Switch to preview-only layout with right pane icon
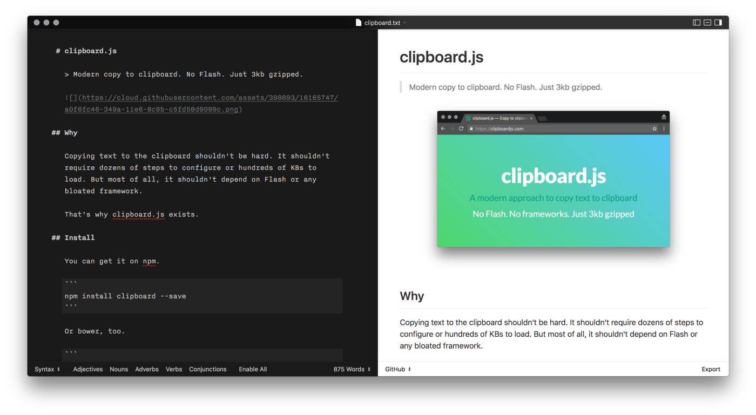Viewport: 756px width, 415px height. 718,23
